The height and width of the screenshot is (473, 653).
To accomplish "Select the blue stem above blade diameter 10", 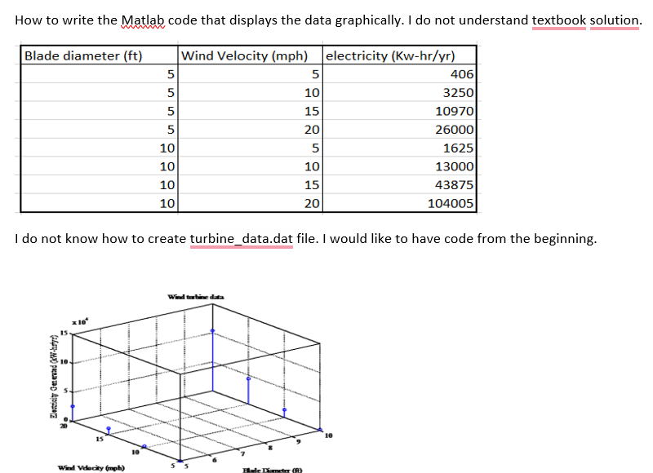I will pyautogui.click(x=248, y=378).
